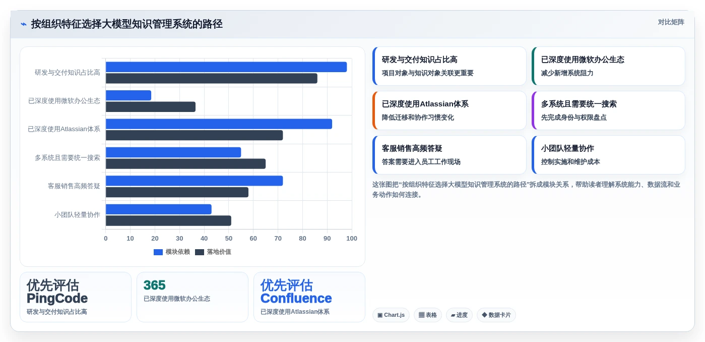This screenshot has height=342, width=705.
Task: Click the subtitle 答案需要进入员工工作现场
Action: (x=421, y=162)
